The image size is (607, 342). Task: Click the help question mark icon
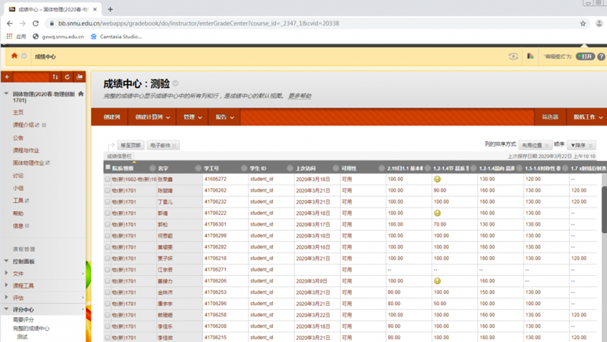click(601, 56)
